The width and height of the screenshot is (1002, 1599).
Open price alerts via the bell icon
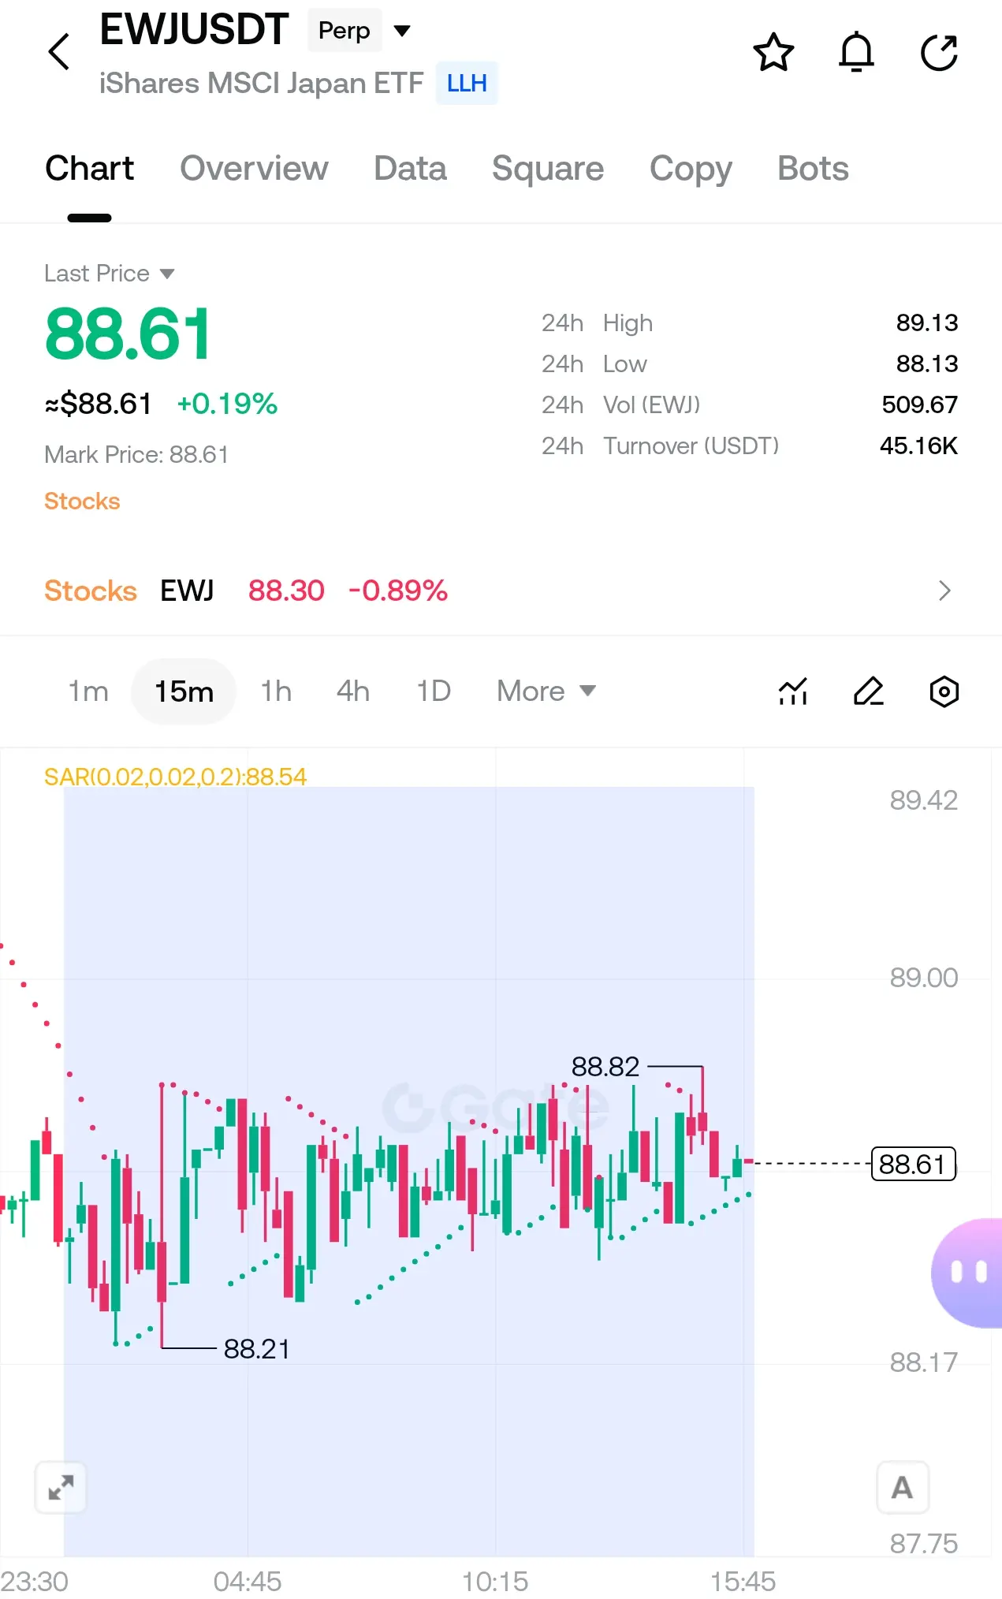point(856,53)
